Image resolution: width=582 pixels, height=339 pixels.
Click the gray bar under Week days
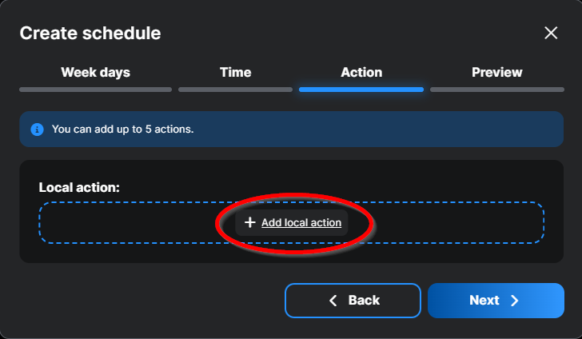pos(95,90)
